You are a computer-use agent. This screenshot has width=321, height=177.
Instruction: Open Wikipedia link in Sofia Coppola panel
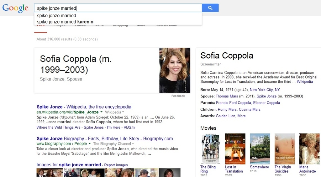click(x=305, y=81)
